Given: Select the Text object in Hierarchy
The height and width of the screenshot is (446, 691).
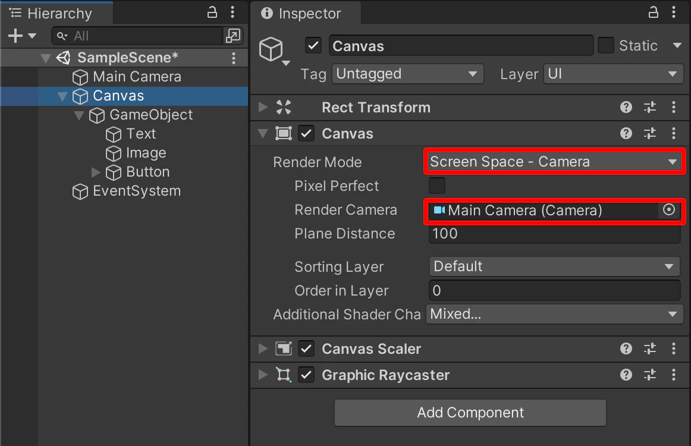Looking at the screenshot, I should tap(141, 134).
